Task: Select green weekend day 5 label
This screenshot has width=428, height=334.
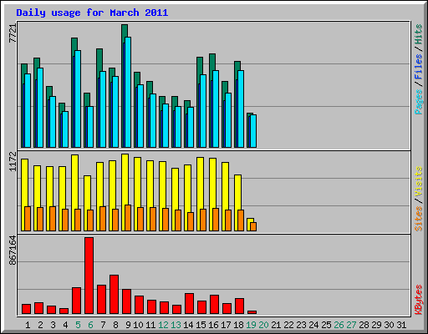Action: click(78, 325)
